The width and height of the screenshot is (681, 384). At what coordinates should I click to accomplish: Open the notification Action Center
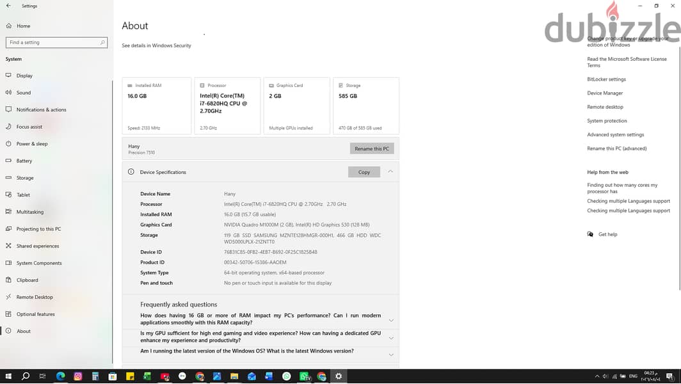coord(670,376)
